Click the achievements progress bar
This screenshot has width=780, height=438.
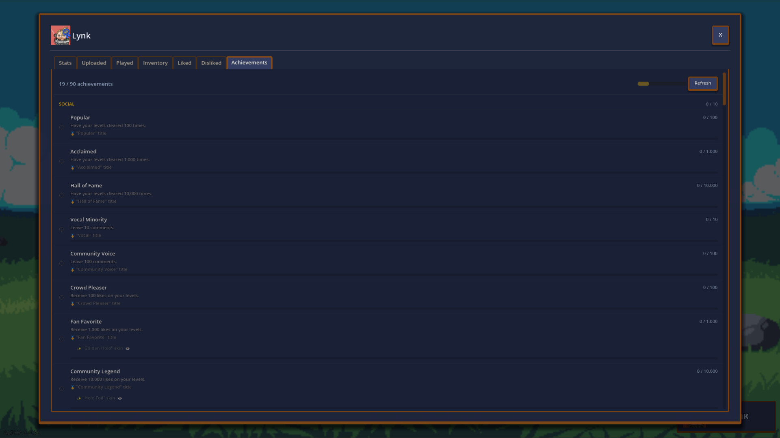click(661, 84)
